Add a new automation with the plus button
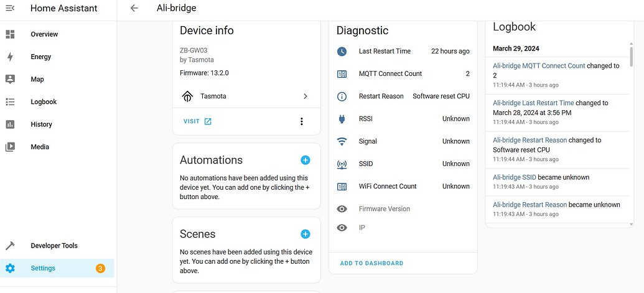The image size is (644, 293). (x=305, y=160)
